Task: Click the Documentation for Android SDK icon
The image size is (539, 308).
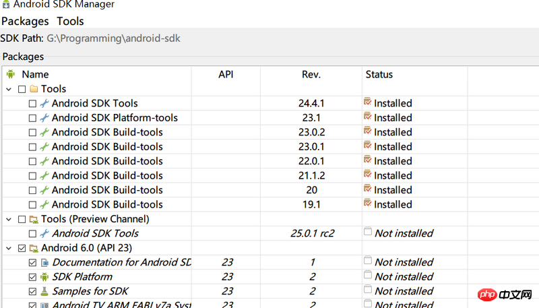Action: pos(44,262)
